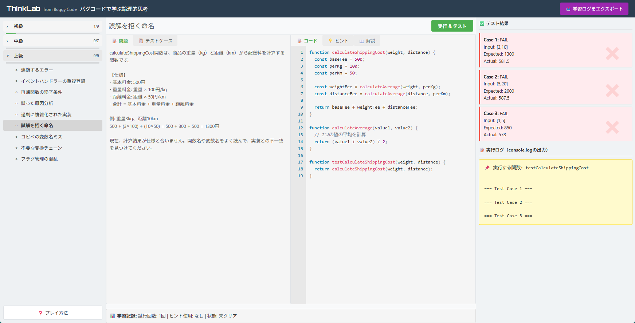The width and height of the screenshot is (635, 323).
Task: Click the red X on Case 1
Action: pyautogui.click(x=612, y=53)
